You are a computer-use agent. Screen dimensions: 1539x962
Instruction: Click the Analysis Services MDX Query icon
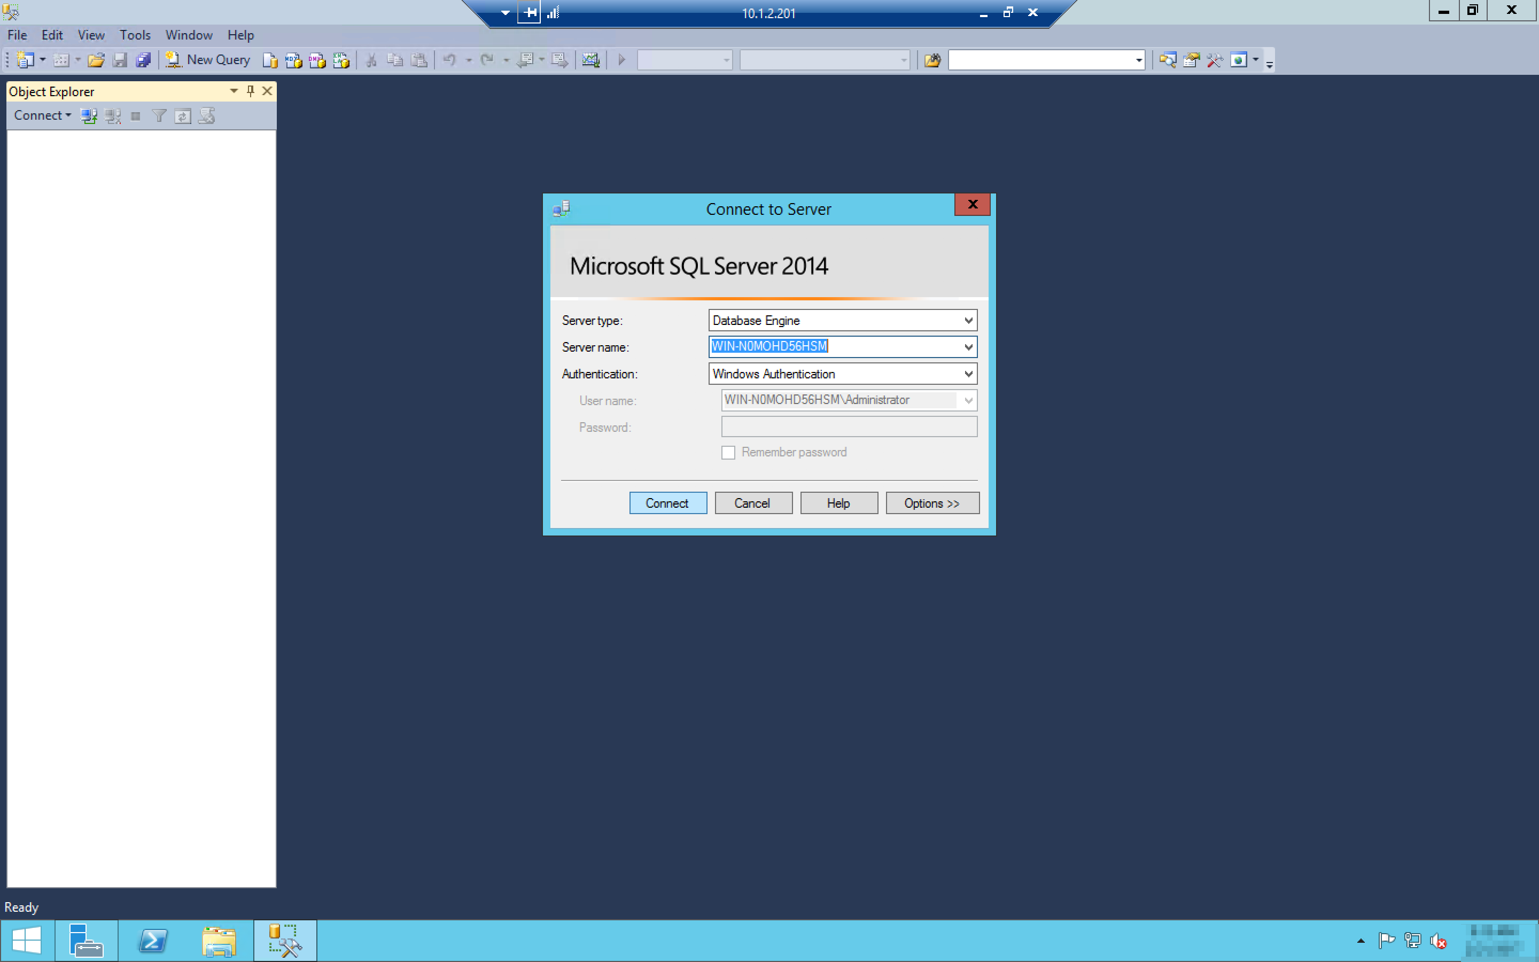pyautogui.click(x=293, y=60)
